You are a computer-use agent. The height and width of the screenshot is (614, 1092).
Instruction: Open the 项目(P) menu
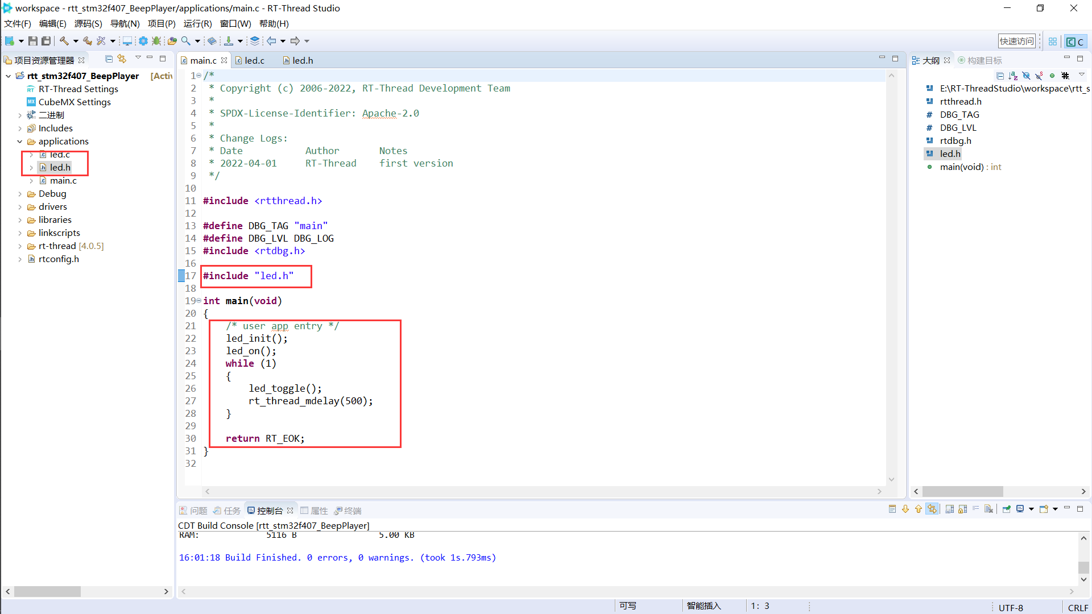(161, 23)
